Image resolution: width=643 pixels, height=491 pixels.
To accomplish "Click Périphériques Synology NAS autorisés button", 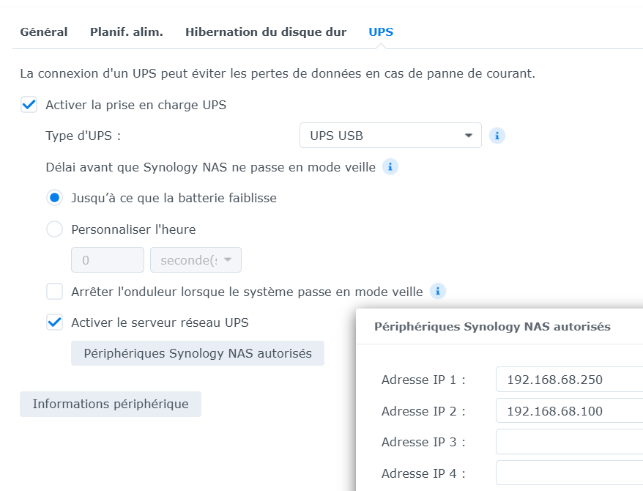I will point(198,353).
